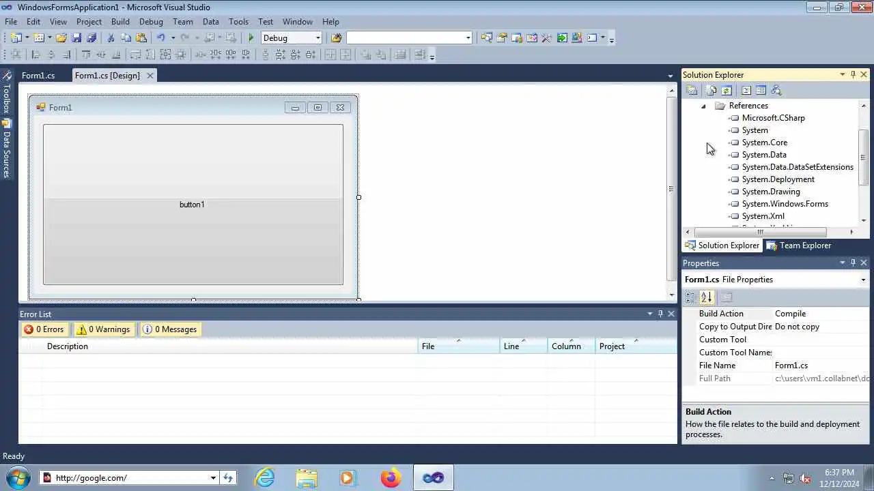Click the Windows Explorer folder taskbar icon
This screenshot has height=491, width=874.
[x=307, y=477]
